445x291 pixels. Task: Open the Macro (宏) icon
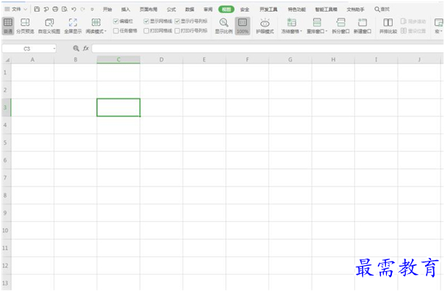click(438, 22)
